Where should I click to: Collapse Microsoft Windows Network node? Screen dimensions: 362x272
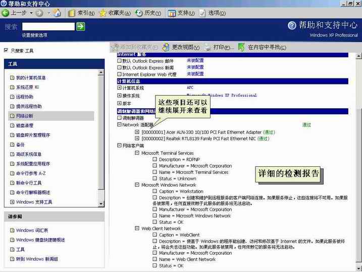[x=137, y=185]
